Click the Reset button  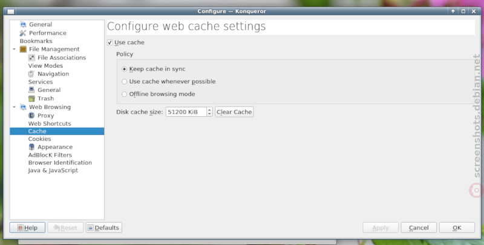pyautogui.click(x=65, y=227)
